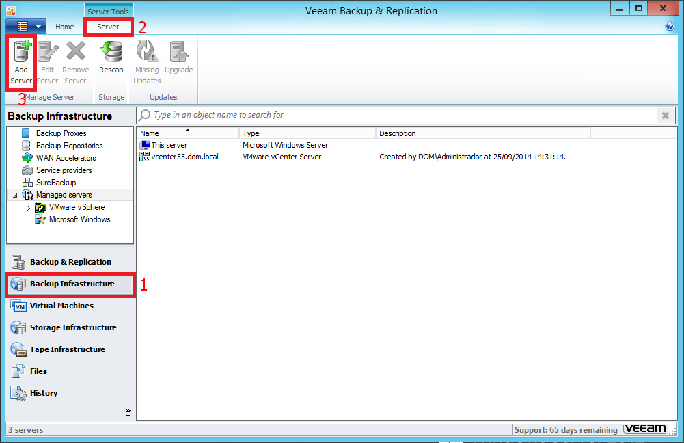Click the Edit Server ribbon icon
The width and height of the screenshot is (684, 443).
point(48,62)
